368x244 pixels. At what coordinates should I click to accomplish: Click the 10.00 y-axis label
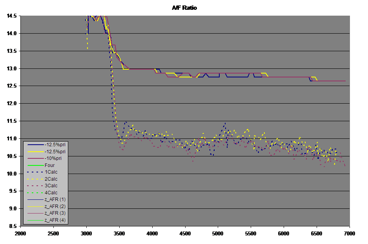point(12,174)
